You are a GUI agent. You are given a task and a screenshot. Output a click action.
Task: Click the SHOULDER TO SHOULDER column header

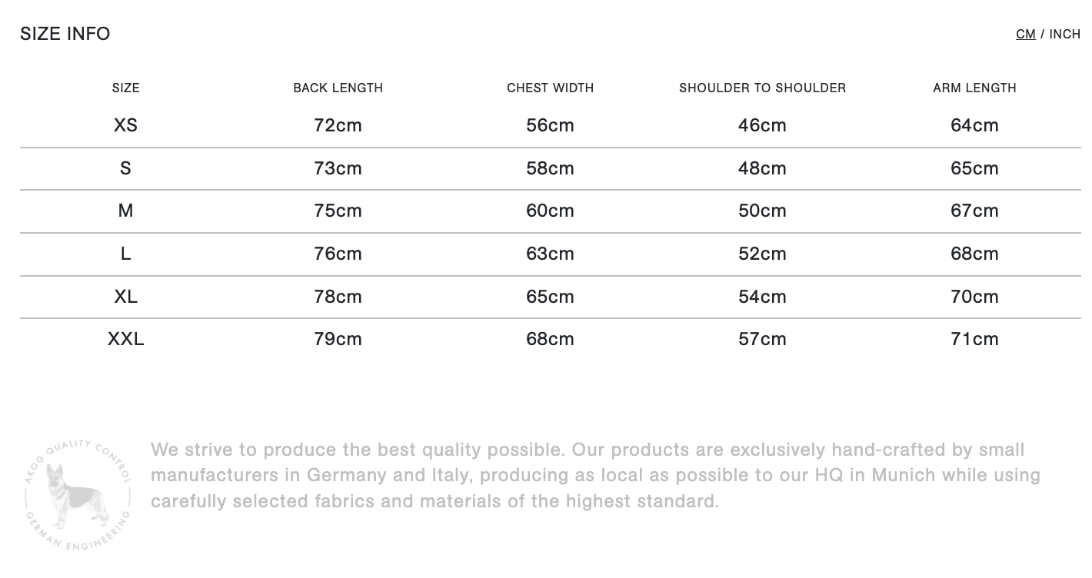pos(763,88)
